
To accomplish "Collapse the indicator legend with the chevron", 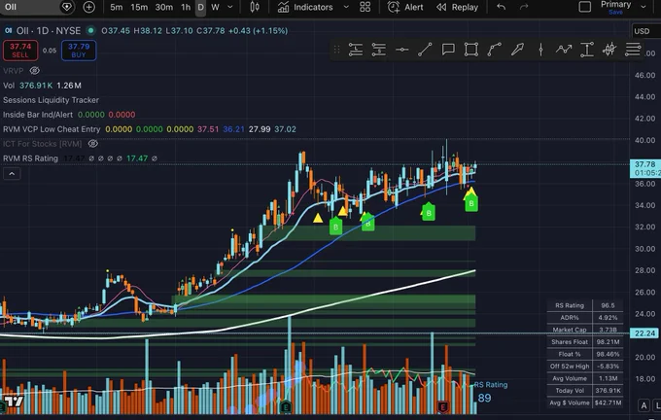I will 12,174.
